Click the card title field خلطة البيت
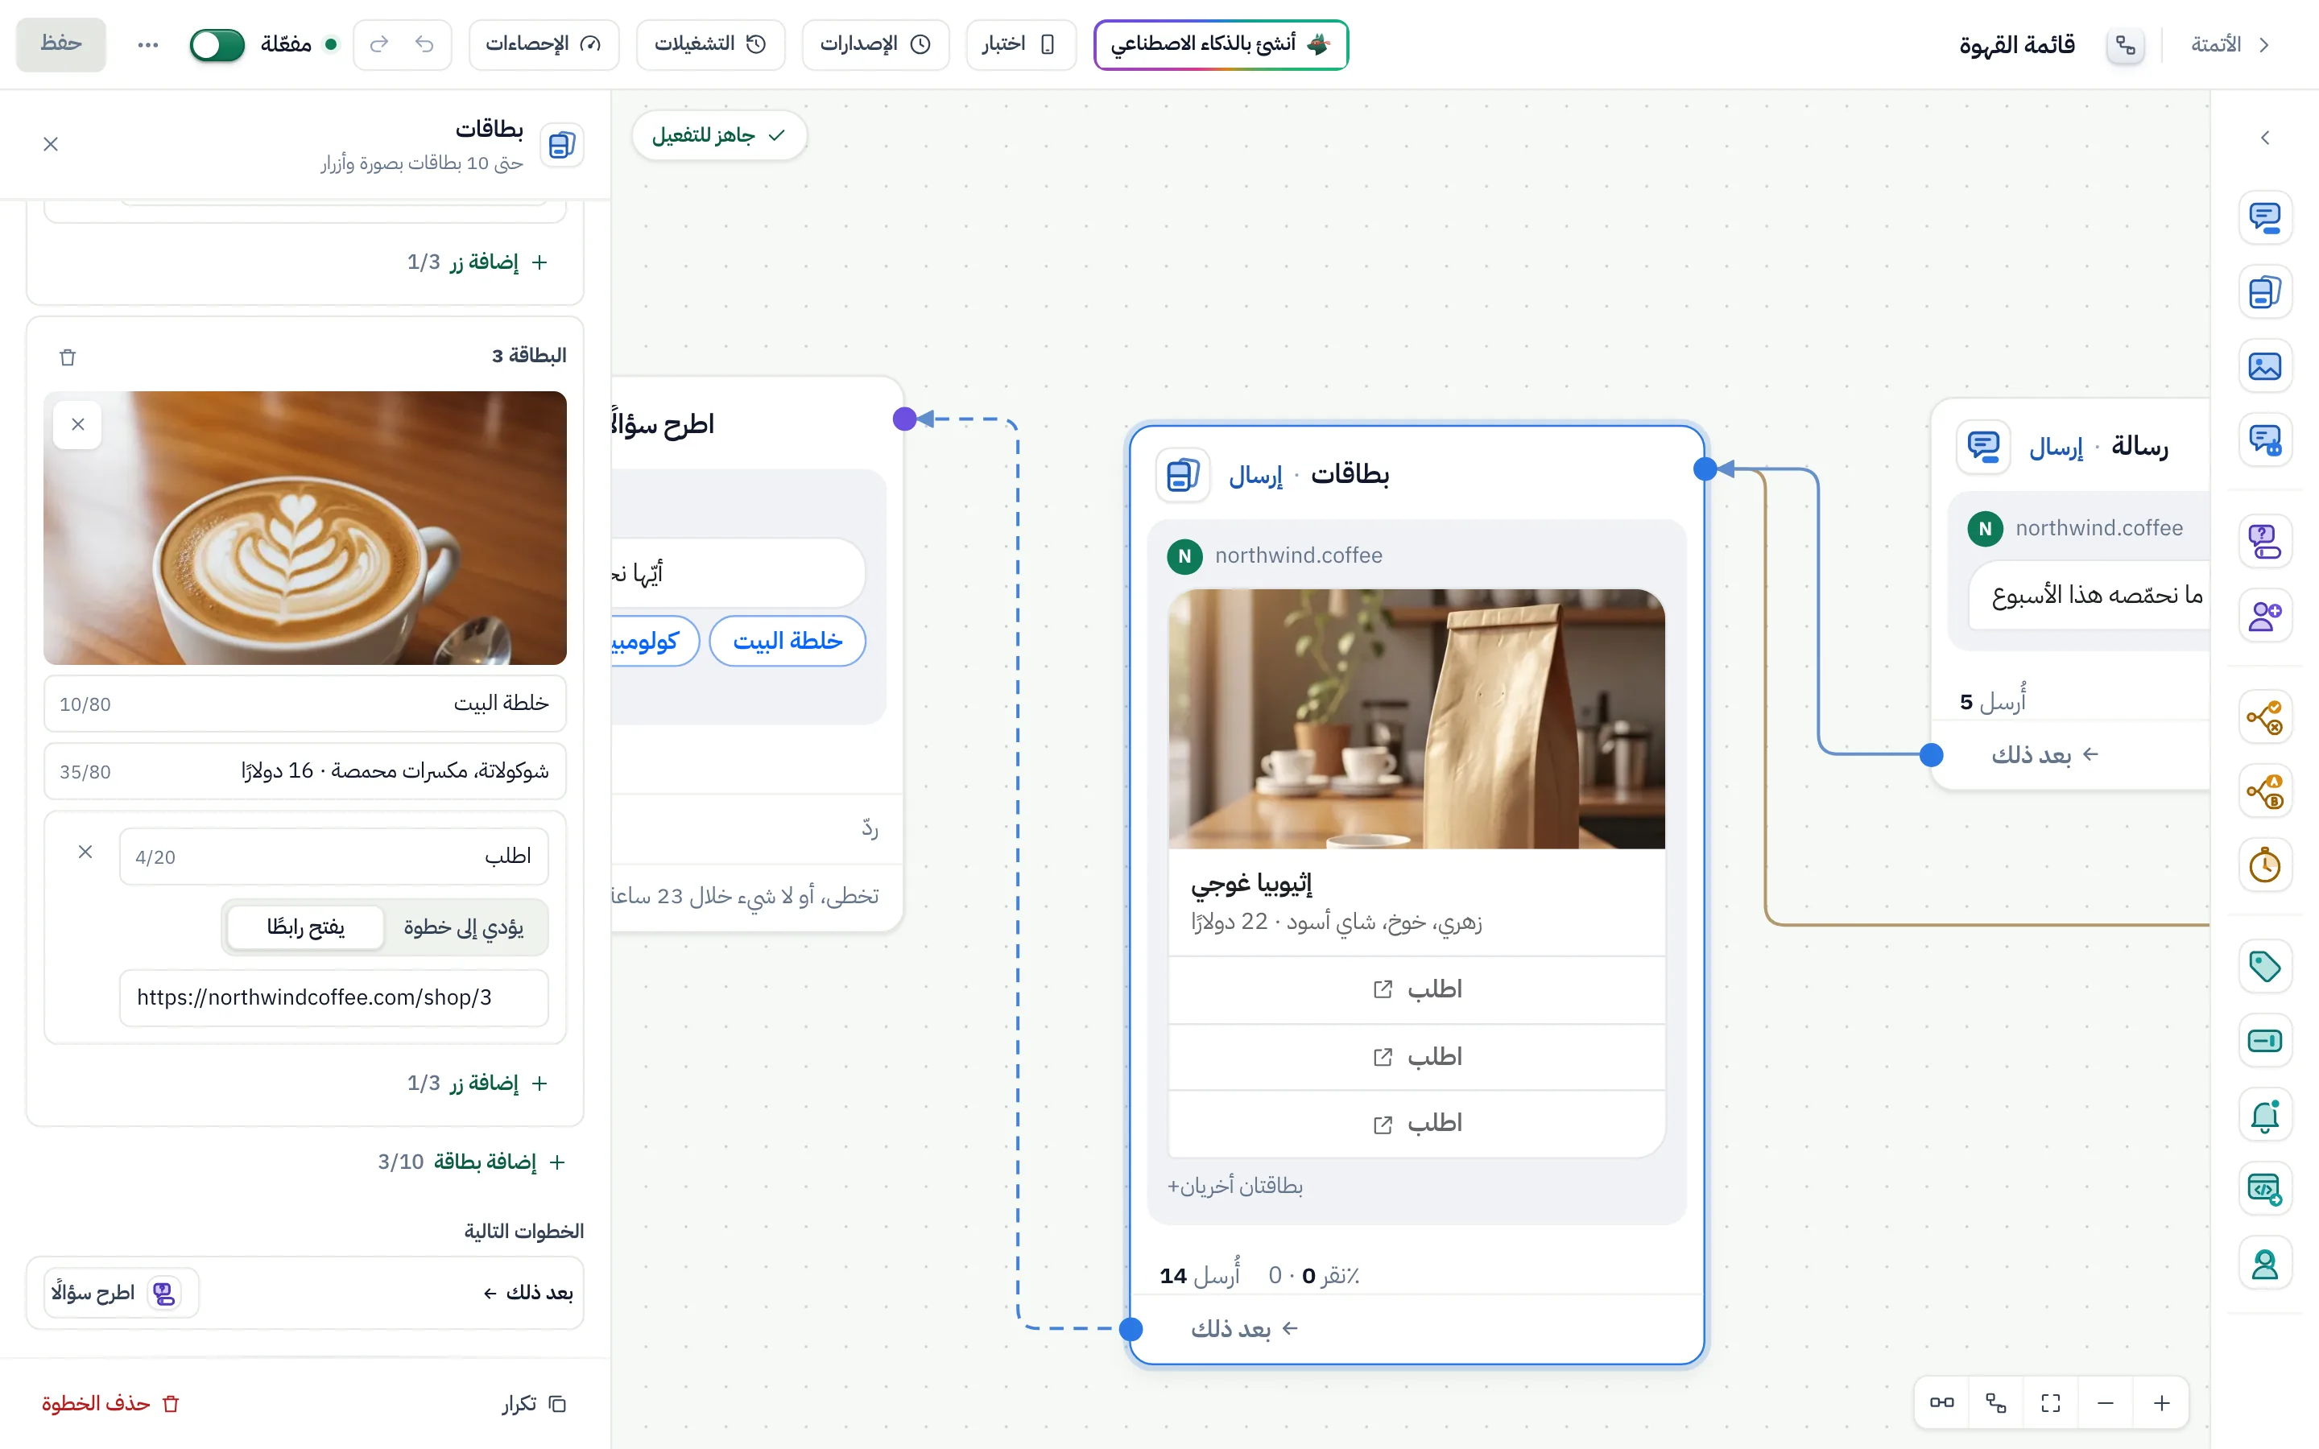Screen dimensions: 2319x1449 (304, 704)
